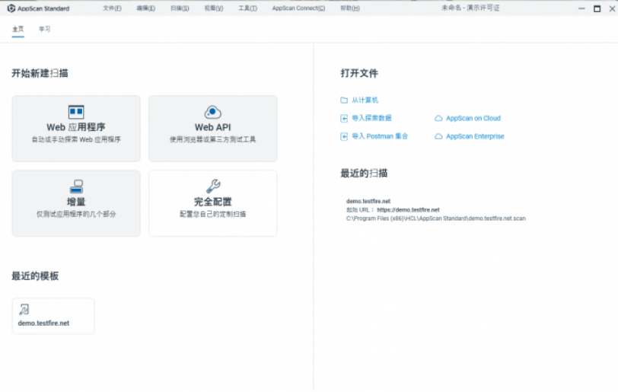Click the demo.testfire.net.scan file path

point(436,218)
